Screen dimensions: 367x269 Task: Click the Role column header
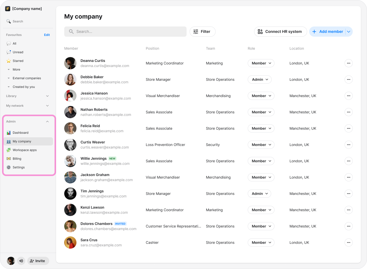pos(251,48)
